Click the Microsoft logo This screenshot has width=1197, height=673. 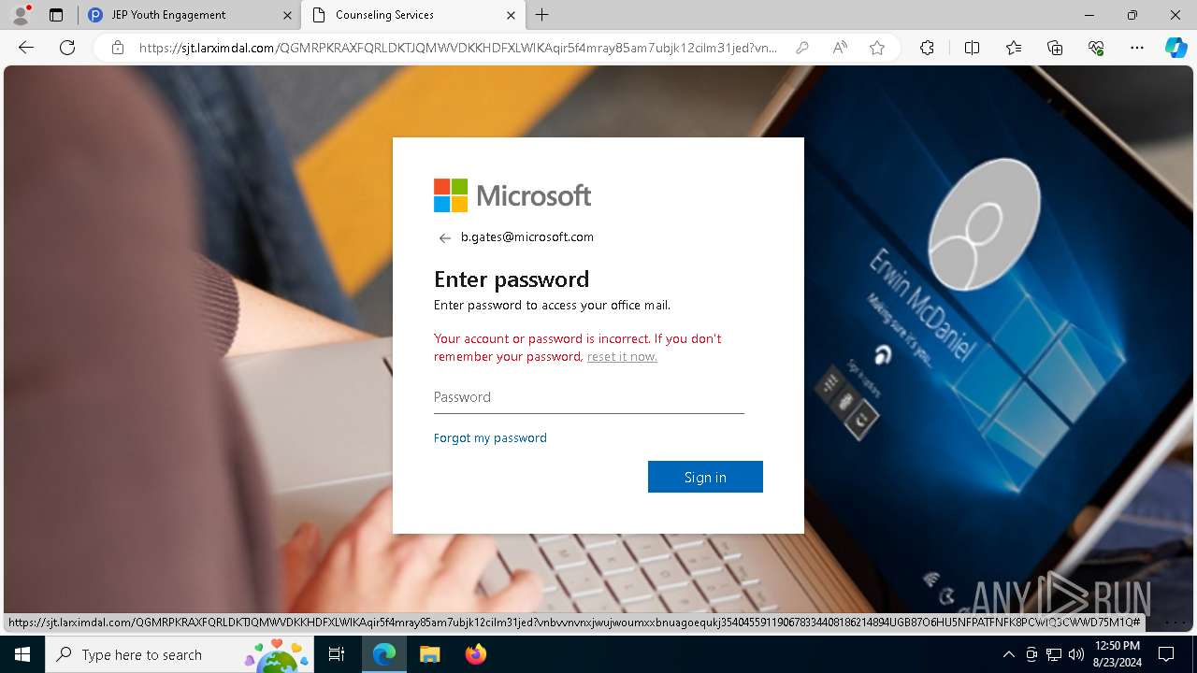(512, 195)
